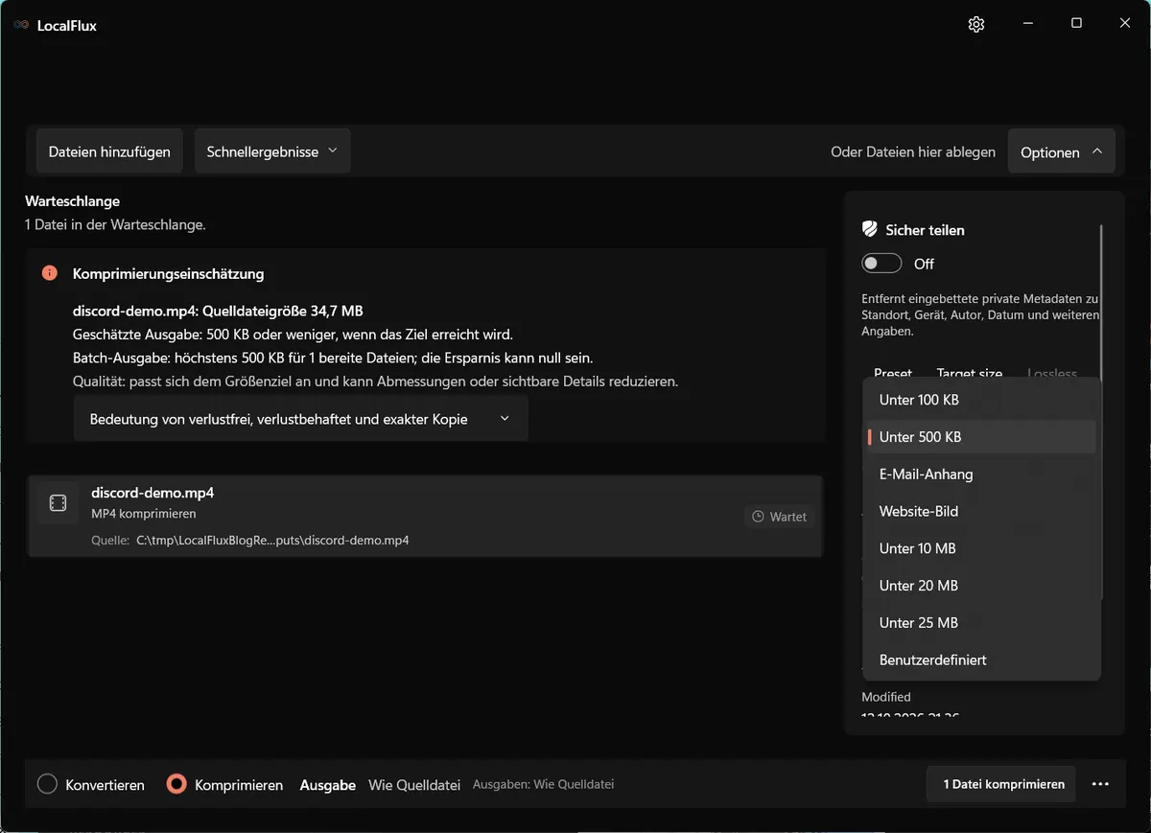Choose Unter 20 MB preset
This screenshot has width=1151, height=833.
pos(981,586)
